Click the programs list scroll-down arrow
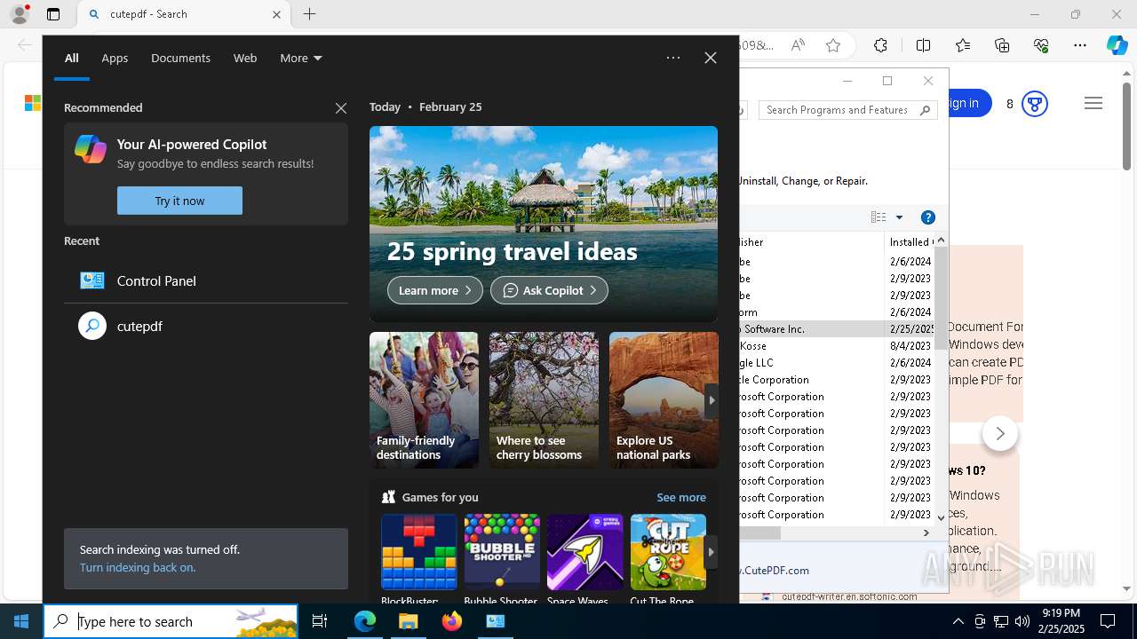Viewport: 1137px width, 639px height. click(x=941, y=517)
